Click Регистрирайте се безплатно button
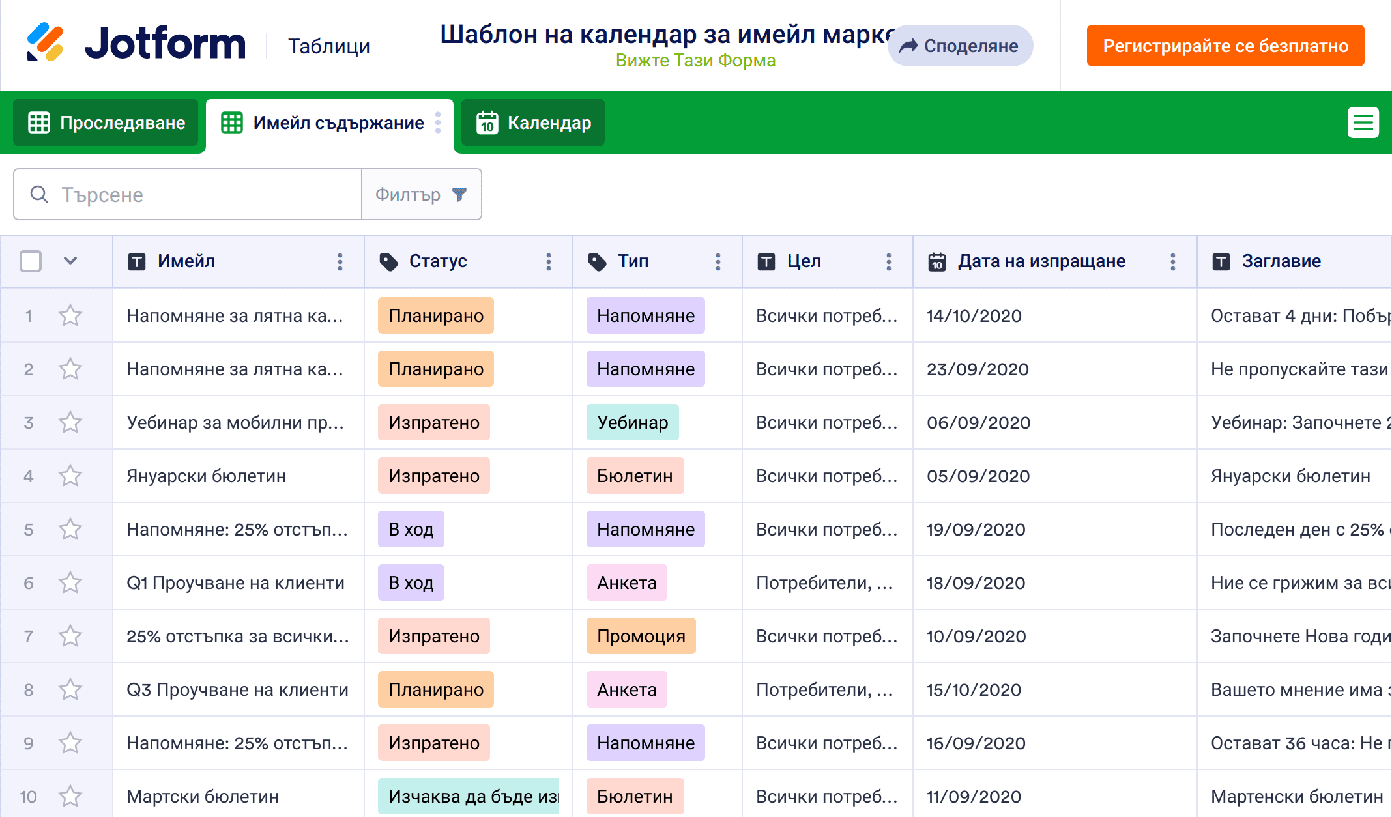The image size is (1392, 817). coord(1225,46)
